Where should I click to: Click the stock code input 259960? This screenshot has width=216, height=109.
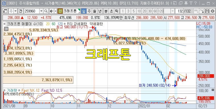click(32, 11)
